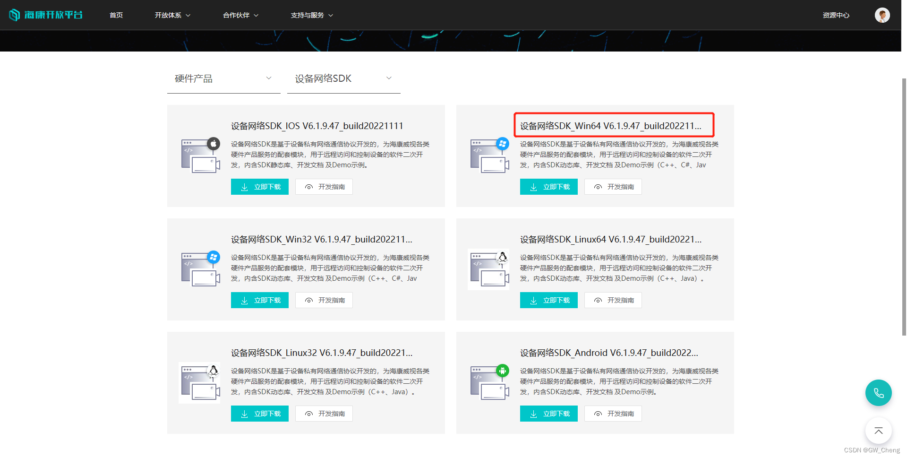Open 开发指南 for the Linux32 SDK
907x458 pixels.
[x=324, y=414]
